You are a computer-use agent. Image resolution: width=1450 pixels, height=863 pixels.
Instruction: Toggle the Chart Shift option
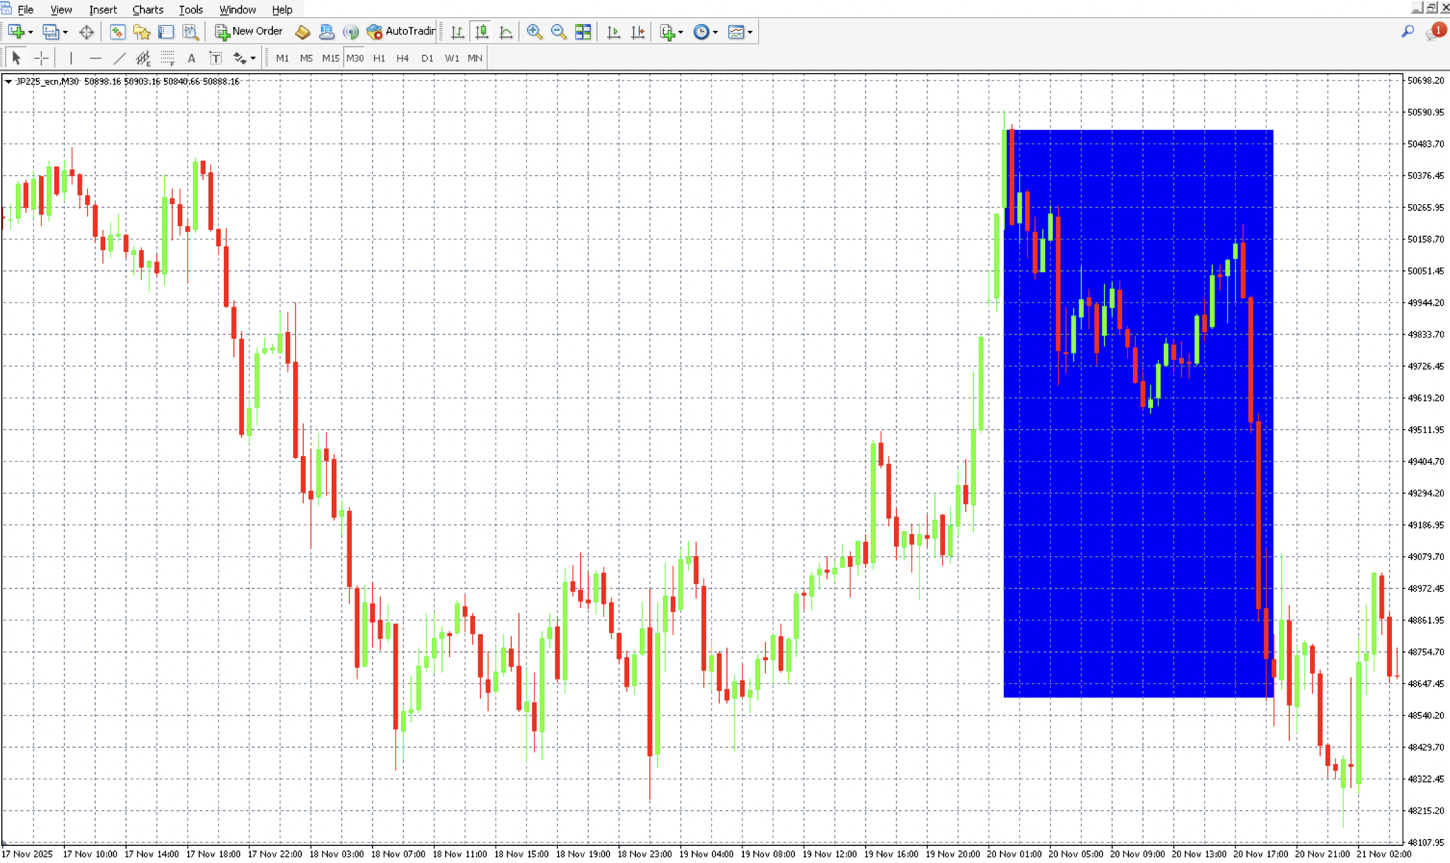coord(638,31)
